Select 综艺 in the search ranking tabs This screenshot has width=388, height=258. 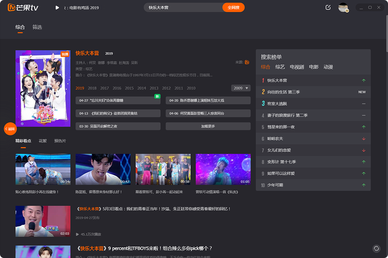pos(280,67)
